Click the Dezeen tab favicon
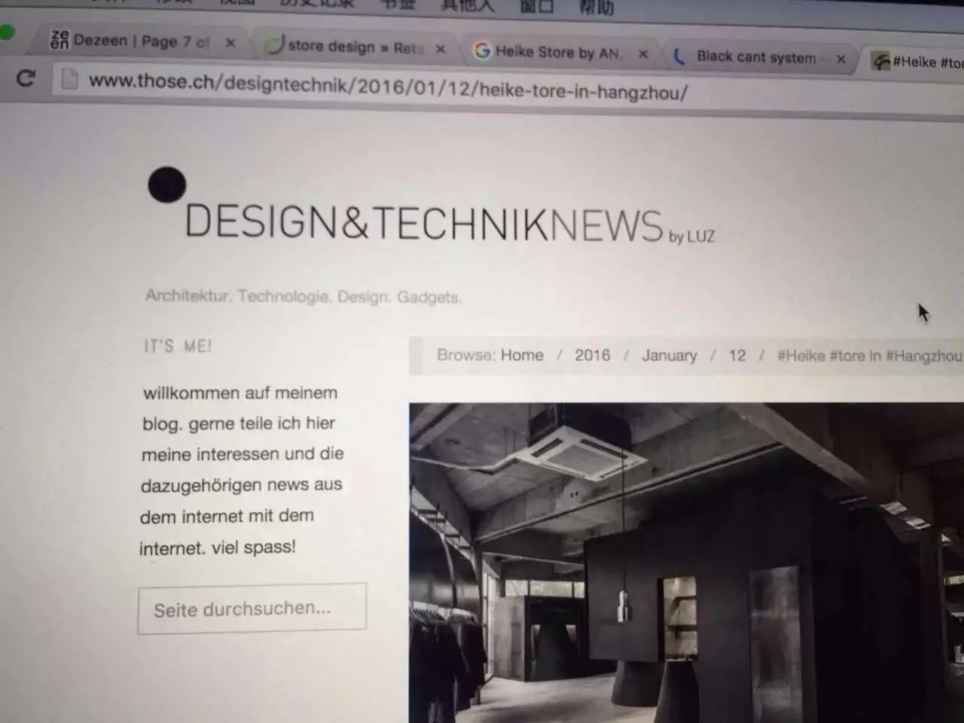 [x=59, y=38]
